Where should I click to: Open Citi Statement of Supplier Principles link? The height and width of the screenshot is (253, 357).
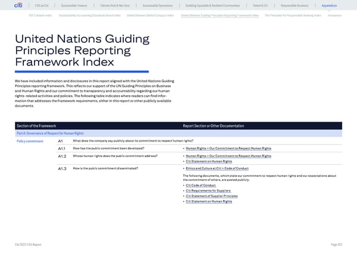pos(211,196)
